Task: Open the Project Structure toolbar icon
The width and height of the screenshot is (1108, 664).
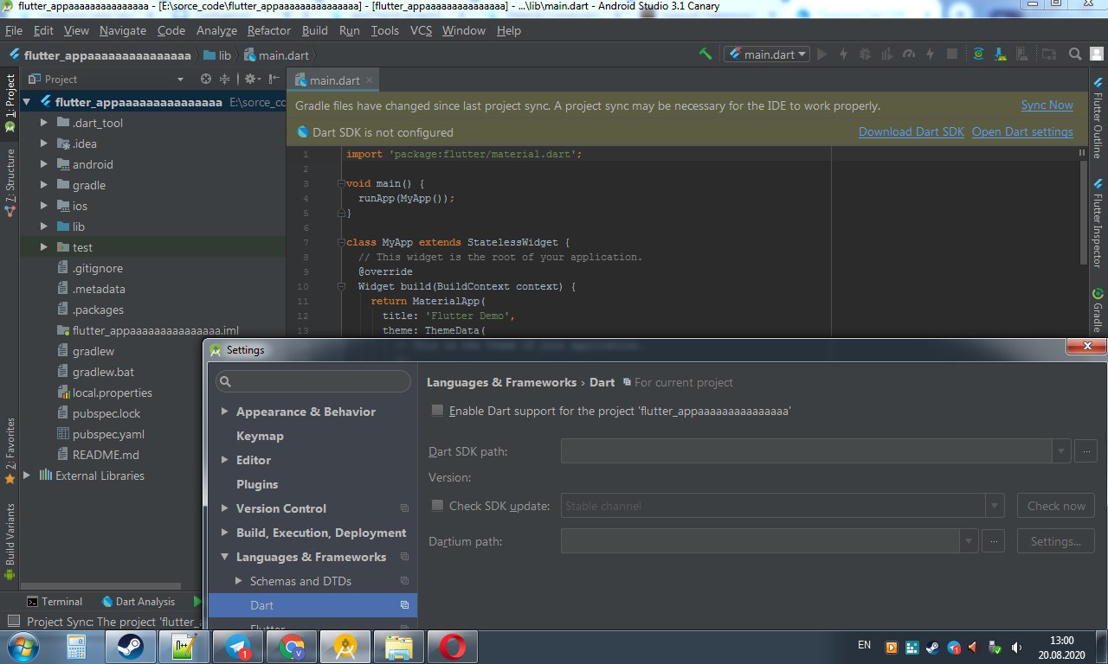Action: 1049,54
